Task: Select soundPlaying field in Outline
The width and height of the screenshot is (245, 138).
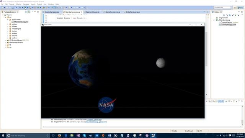Action: 229,22
